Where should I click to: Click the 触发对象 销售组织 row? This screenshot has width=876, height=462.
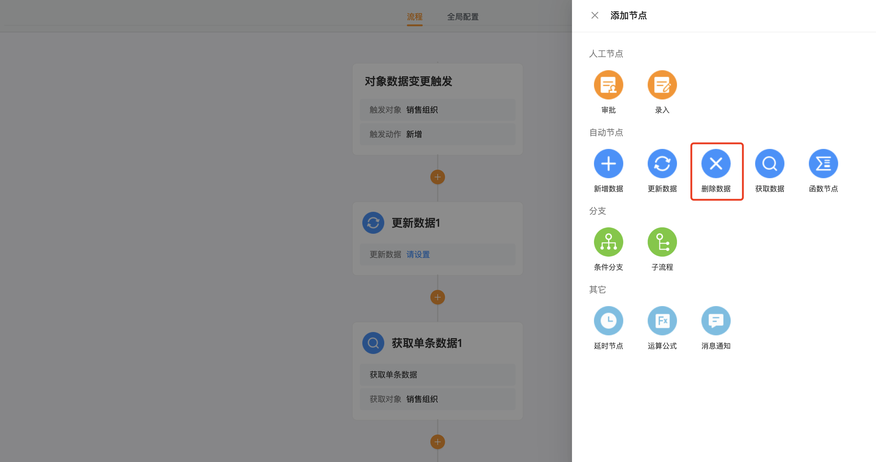[x=437, y=110]
